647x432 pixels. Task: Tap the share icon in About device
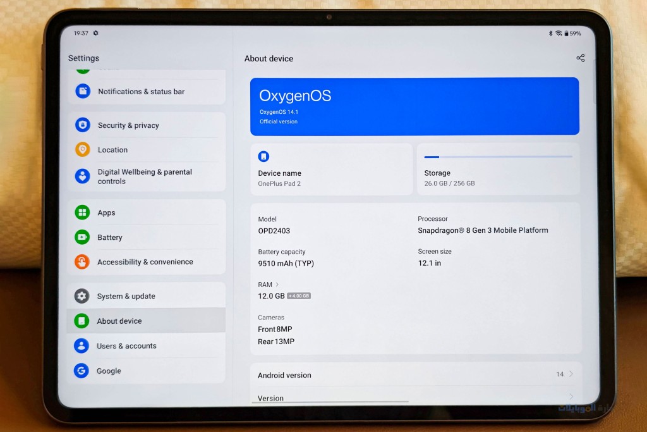(x=581, y=58)
